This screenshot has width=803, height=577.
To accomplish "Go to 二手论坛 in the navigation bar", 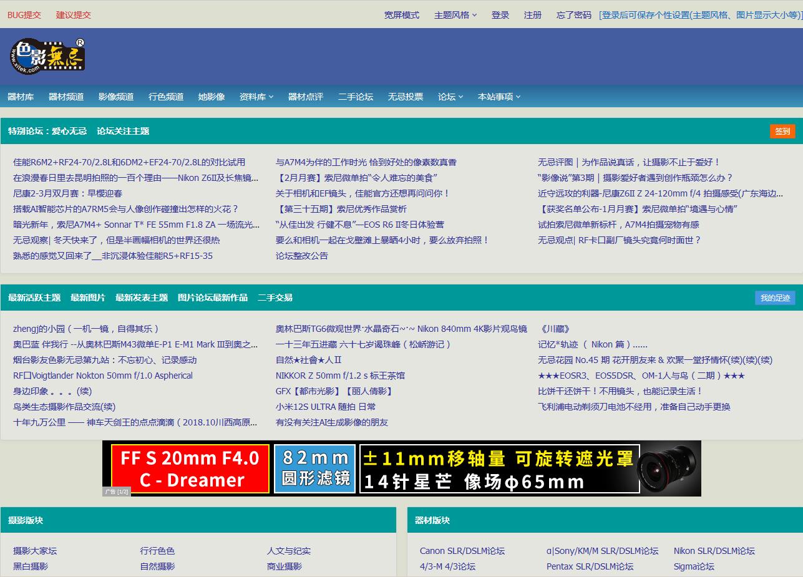I will click(356, 97).
